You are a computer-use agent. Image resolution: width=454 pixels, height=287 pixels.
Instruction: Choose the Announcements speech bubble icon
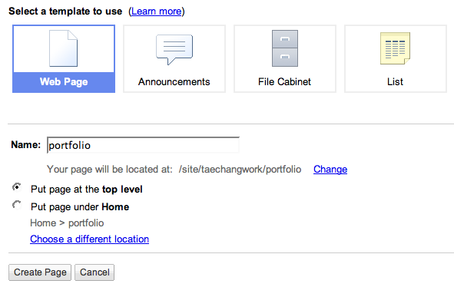[174, 49]
